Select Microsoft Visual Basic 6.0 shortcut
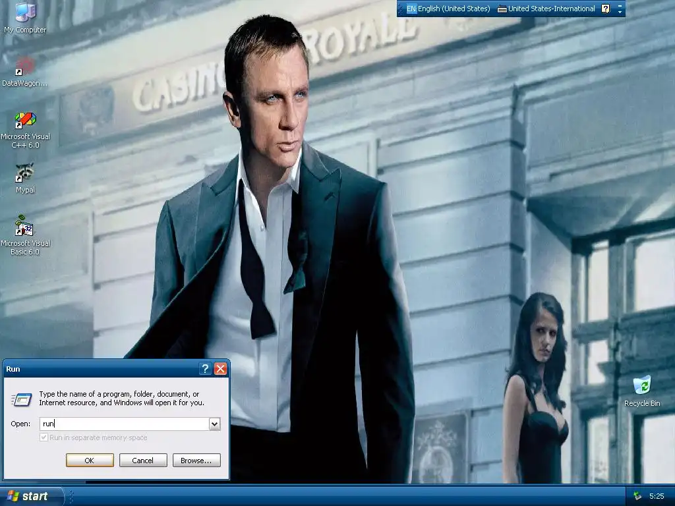This screenshot has height=506, width=675. [25, 235]
